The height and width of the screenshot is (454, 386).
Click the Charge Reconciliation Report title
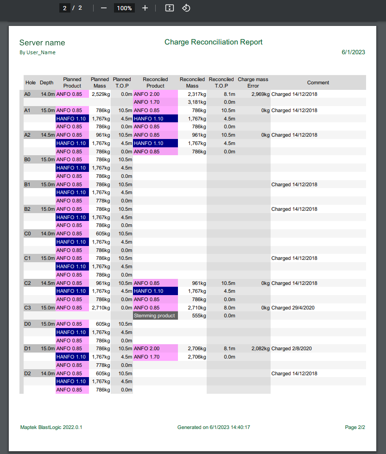(214, 42)
